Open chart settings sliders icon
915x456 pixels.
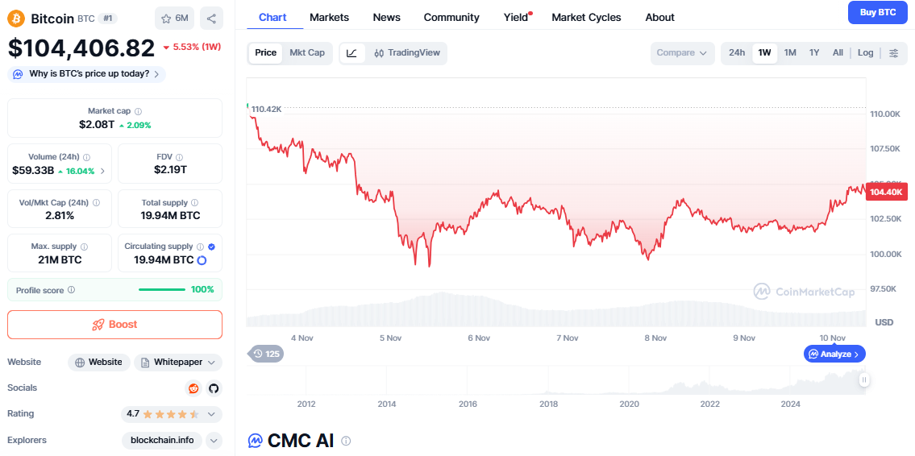(x=893, y=53)
